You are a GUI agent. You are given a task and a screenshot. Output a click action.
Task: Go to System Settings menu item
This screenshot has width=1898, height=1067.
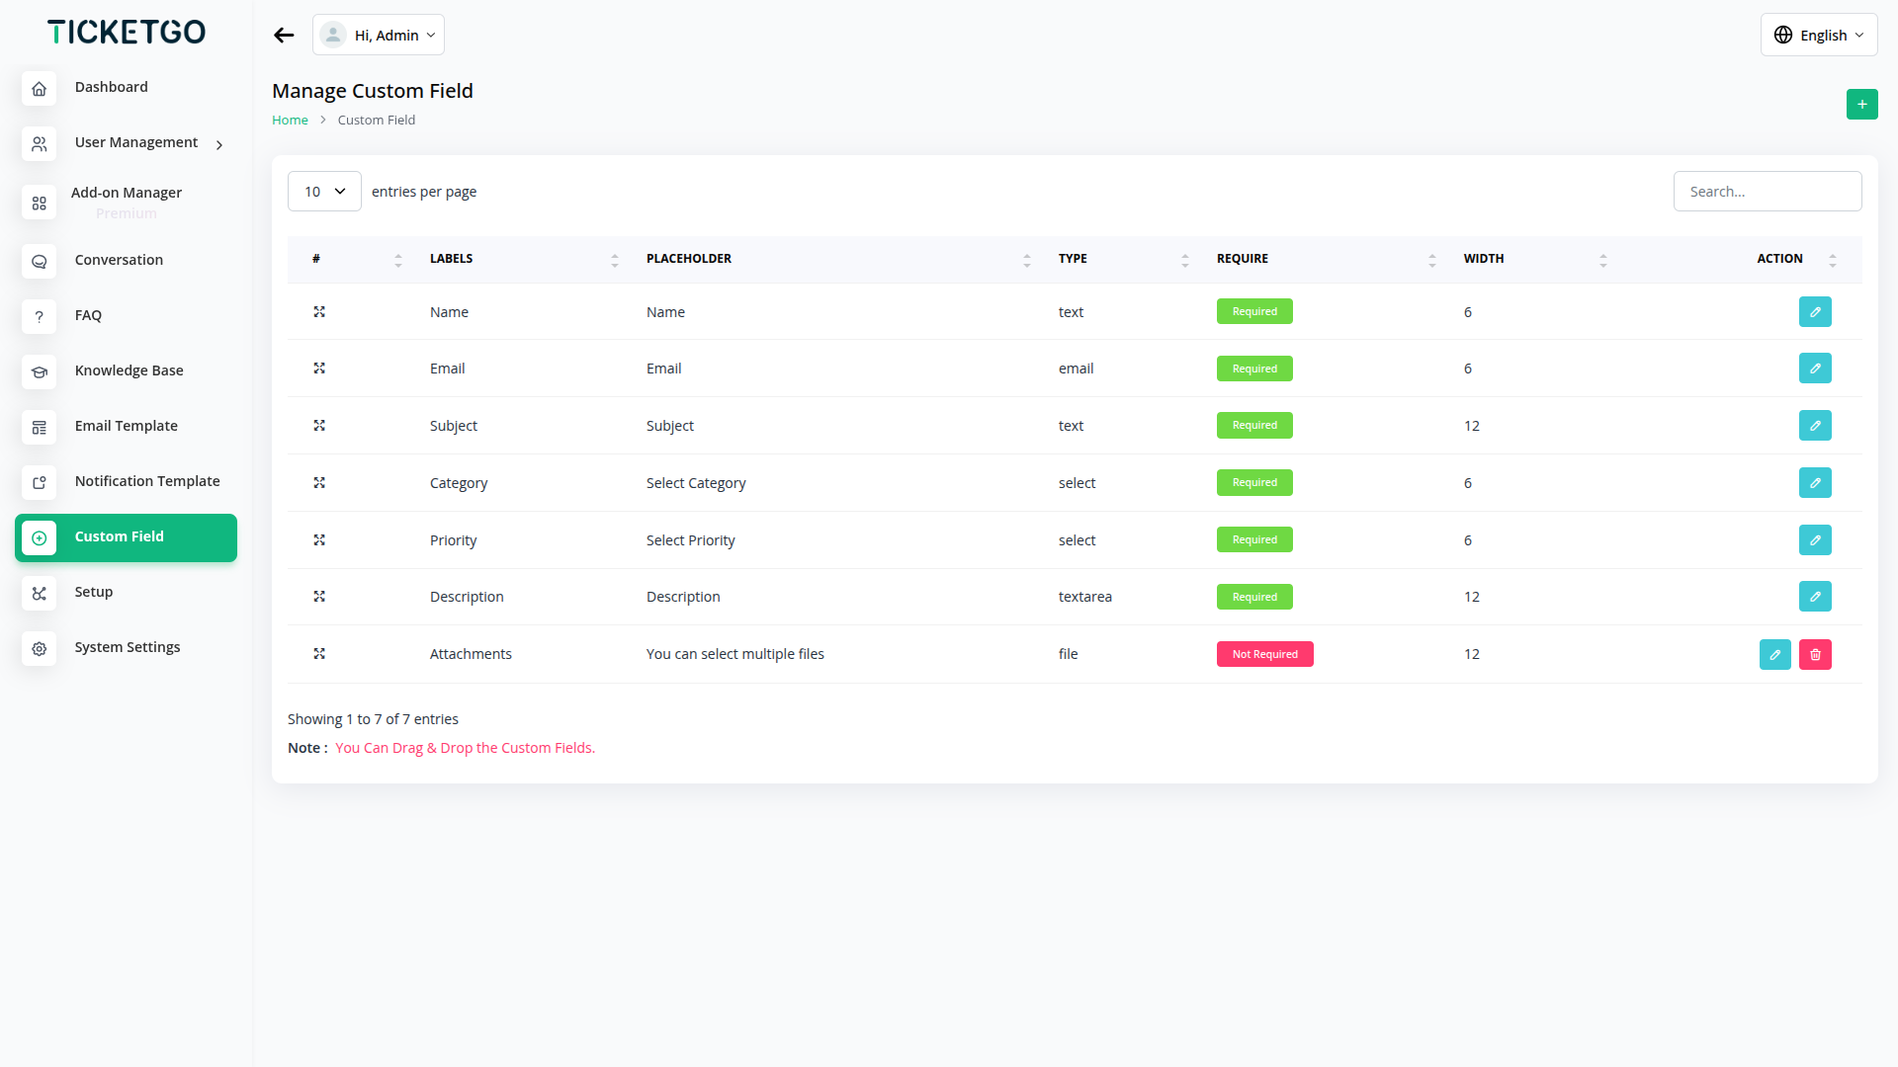coord(127,647)
